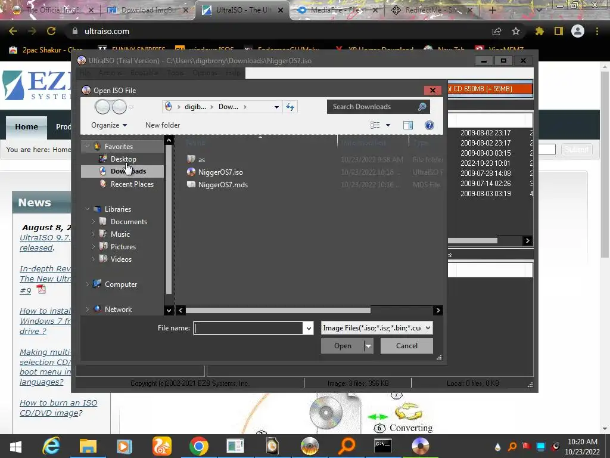Collapse the Favorites tree group
Viewport: 610px width, 458px height.
(87, 147)
